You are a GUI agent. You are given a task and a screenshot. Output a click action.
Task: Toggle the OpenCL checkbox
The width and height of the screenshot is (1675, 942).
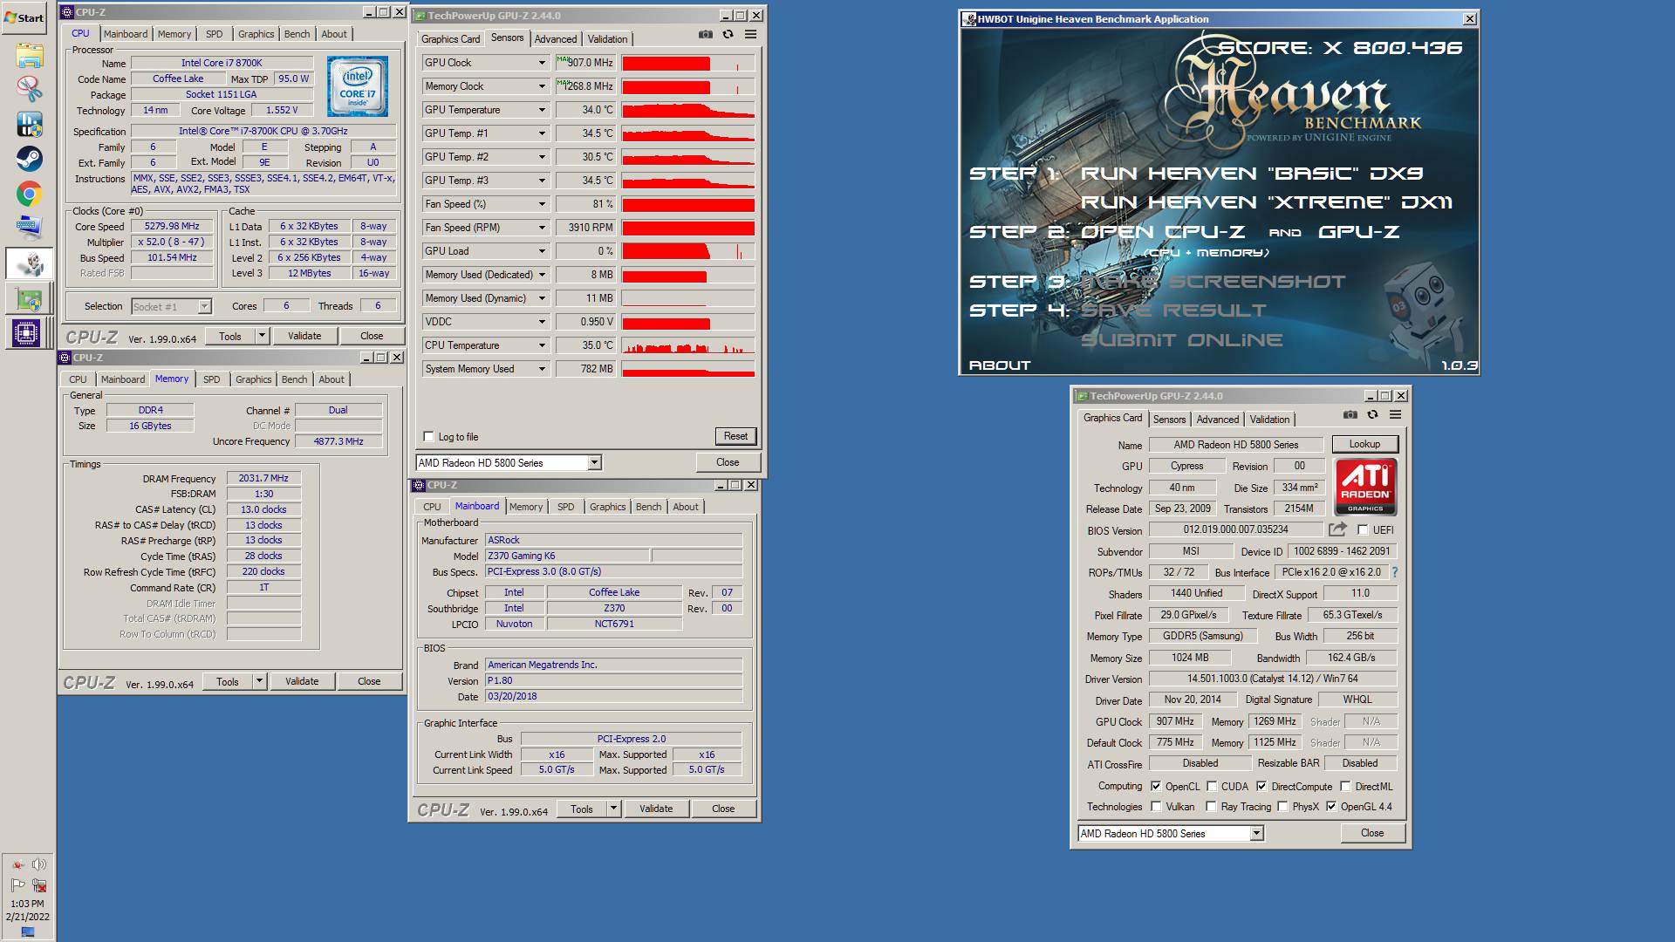1156,787
